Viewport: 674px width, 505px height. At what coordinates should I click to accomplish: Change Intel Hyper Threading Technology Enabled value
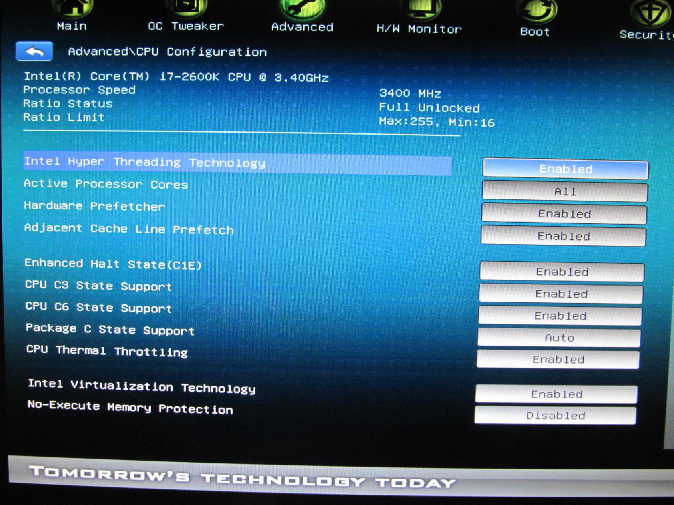click(566, 169)
